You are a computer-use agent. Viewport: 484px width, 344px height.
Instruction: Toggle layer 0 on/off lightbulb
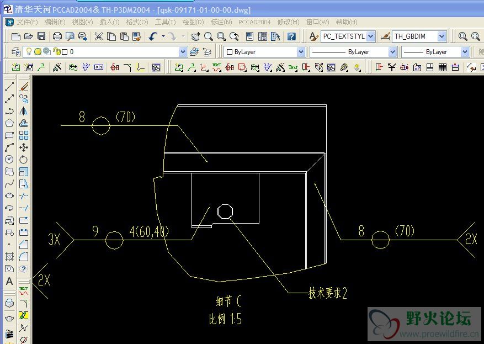pyautogui.click(x=29, y=51)
